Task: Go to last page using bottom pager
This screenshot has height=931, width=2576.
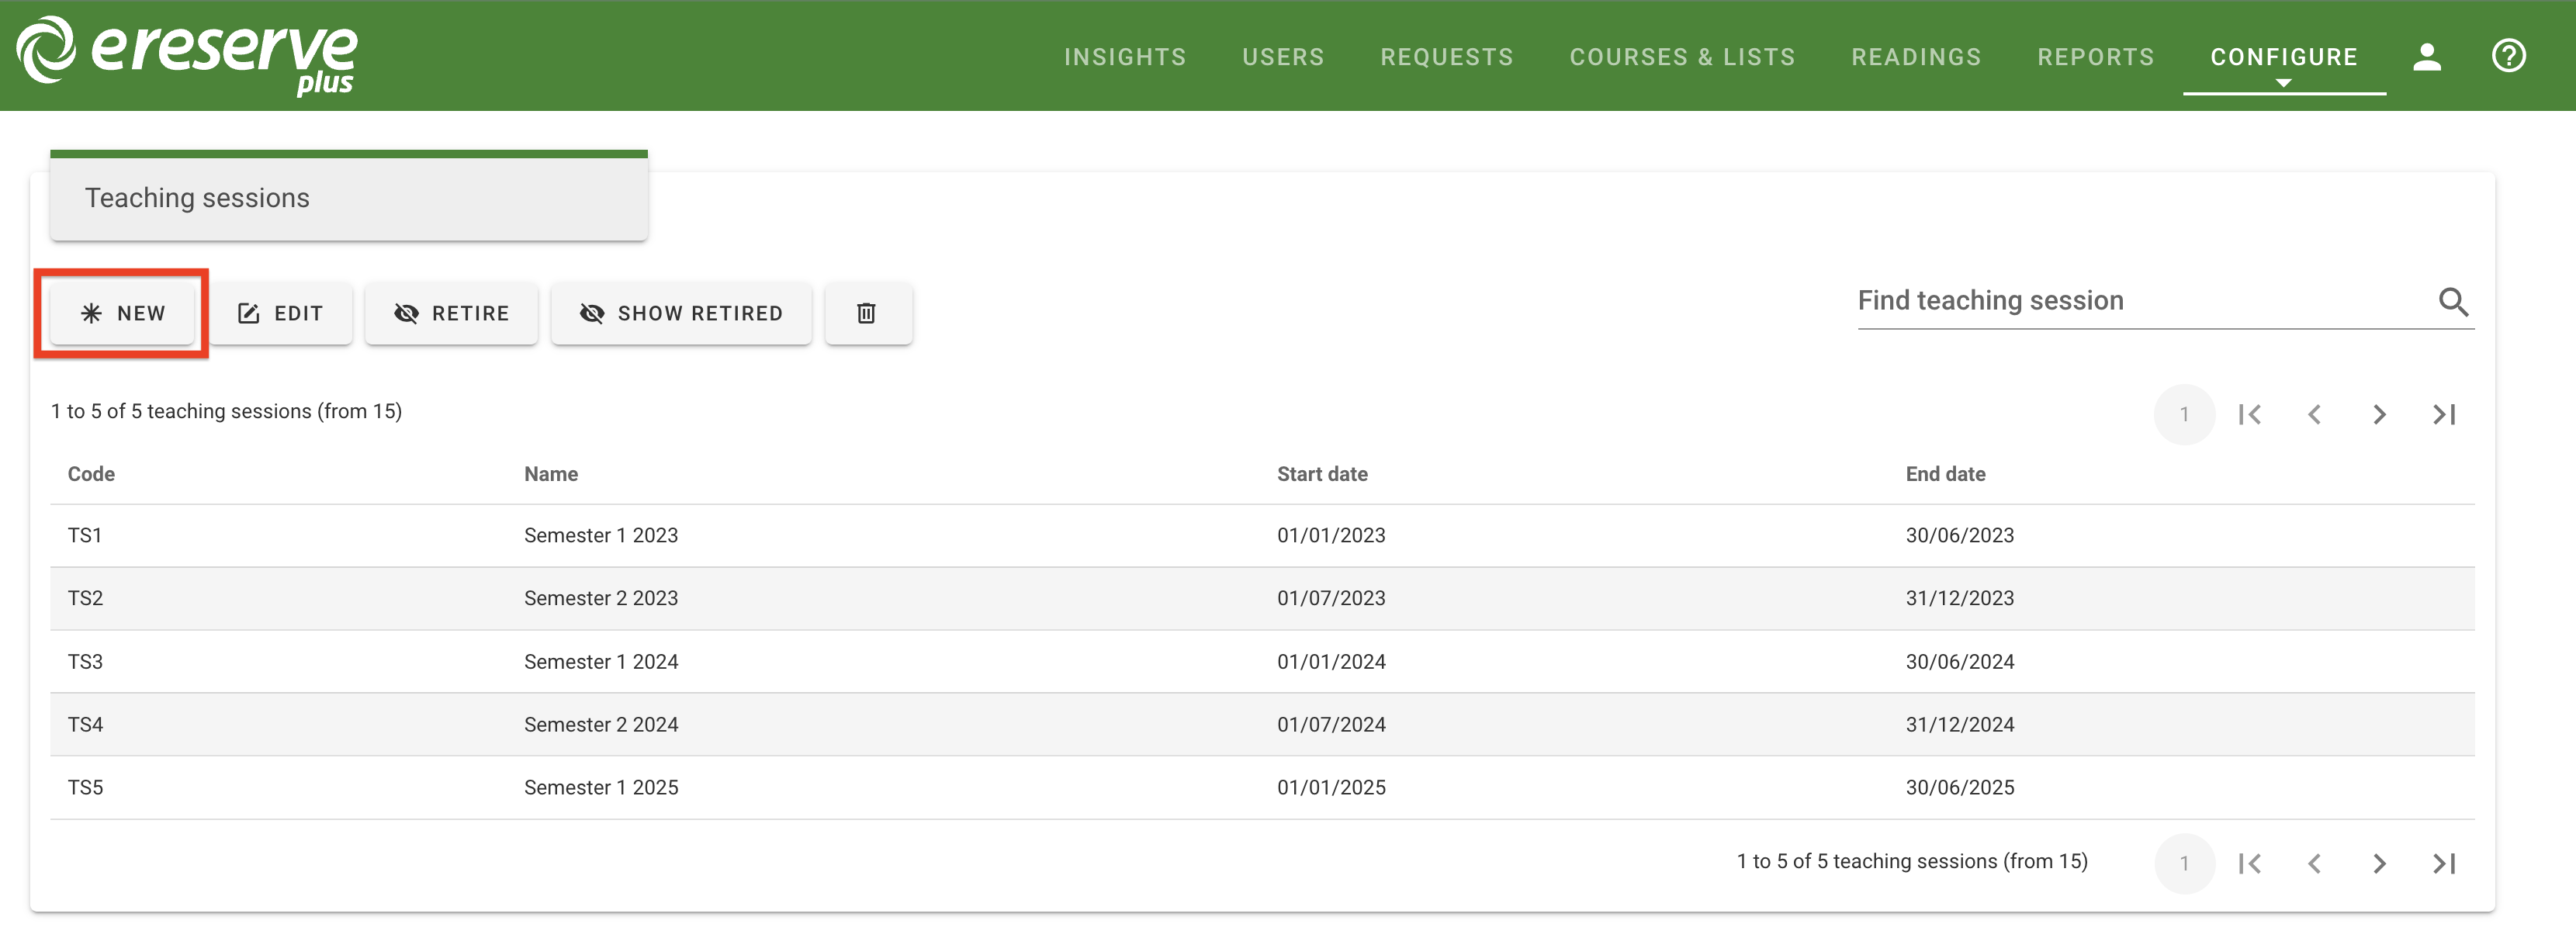Action: (x=2443, y=863)
